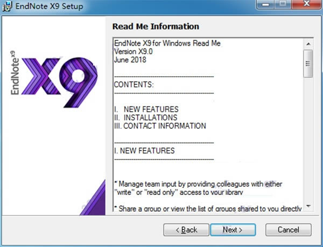The image size is (323, 247).
Task: Click 'II. INSTALLATIONS' contents line
Action: (x=146, y=118)
